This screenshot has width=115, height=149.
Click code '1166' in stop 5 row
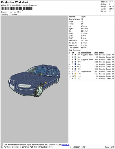tap(96, 64)
